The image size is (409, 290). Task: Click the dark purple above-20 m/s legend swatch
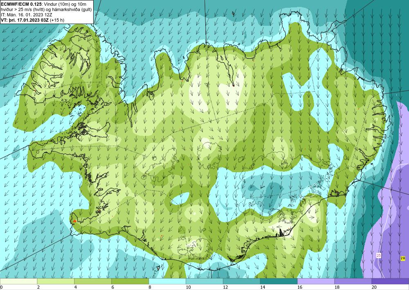390,281
